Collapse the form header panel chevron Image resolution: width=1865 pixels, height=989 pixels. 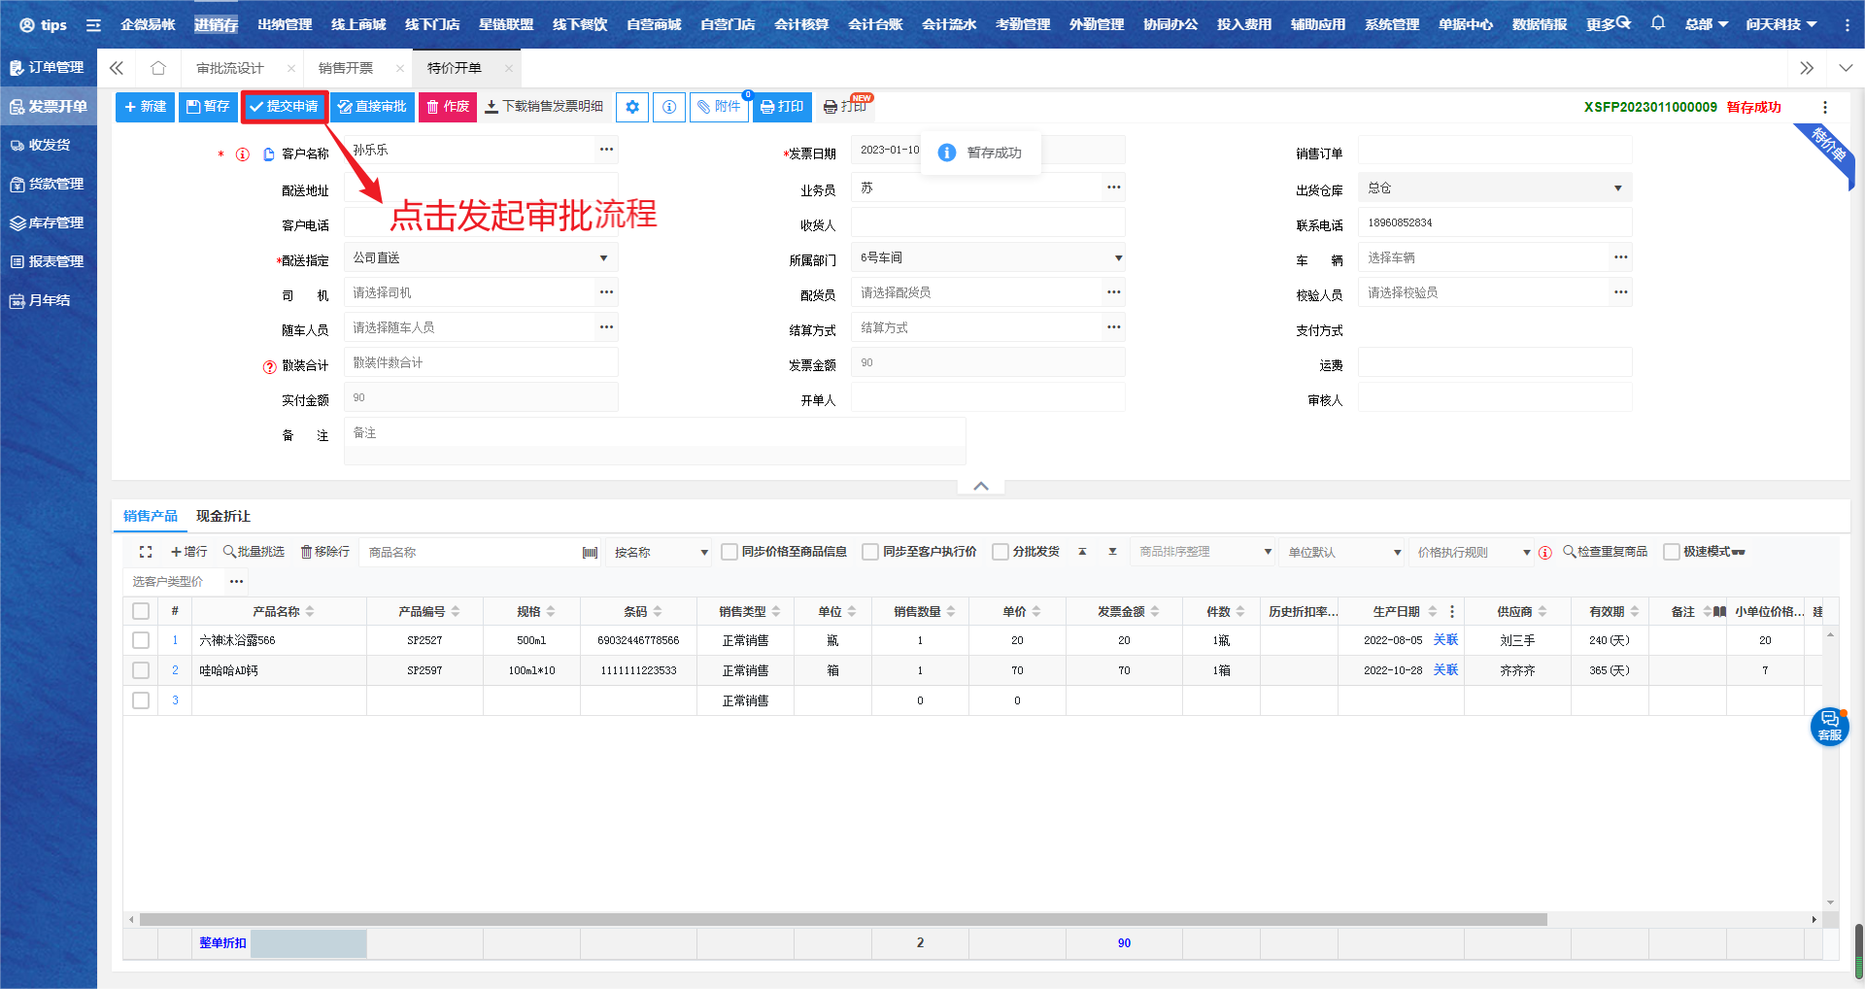(981, 486)
